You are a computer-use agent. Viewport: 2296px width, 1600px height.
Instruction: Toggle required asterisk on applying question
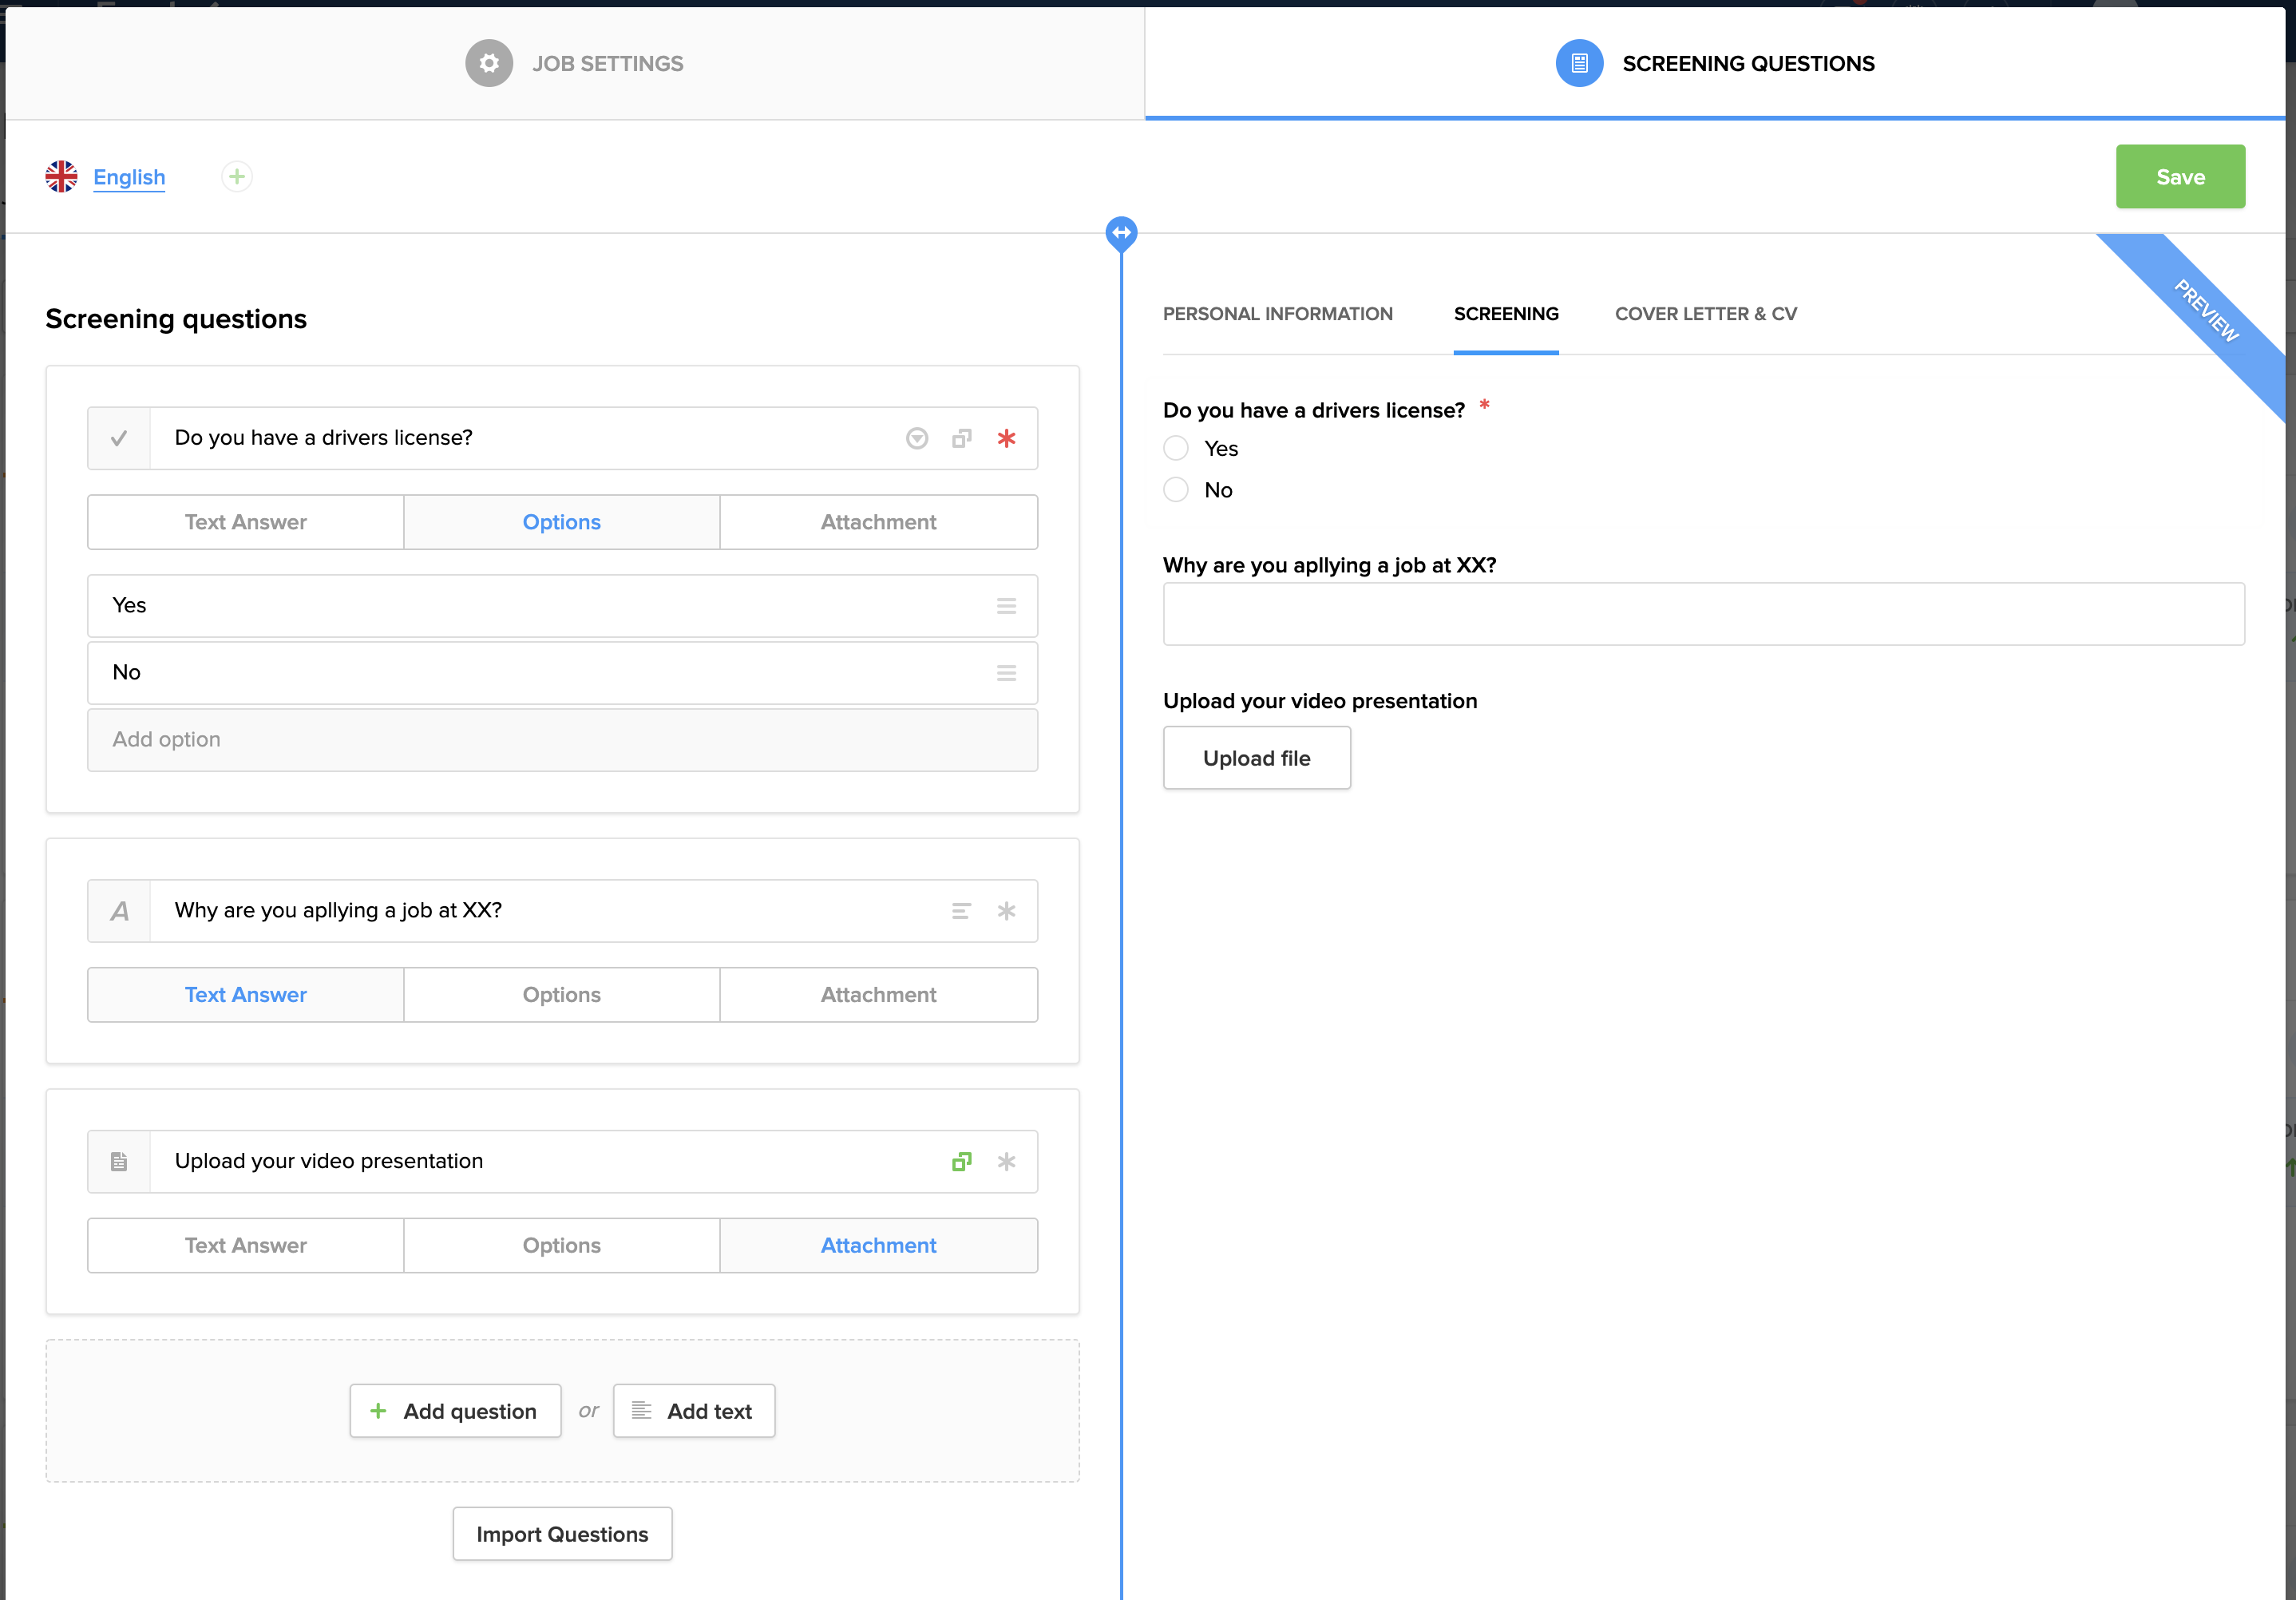click(1006, 911)
